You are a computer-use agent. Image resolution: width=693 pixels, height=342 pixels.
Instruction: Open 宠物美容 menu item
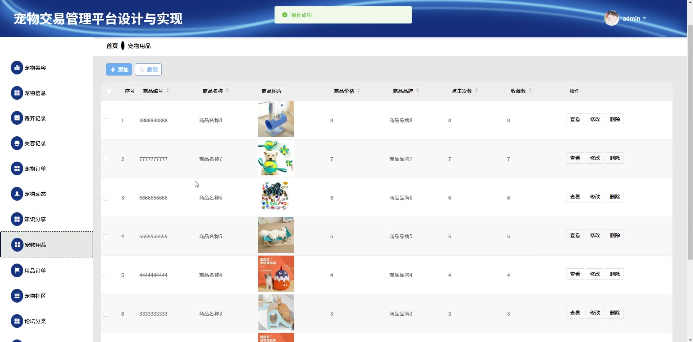point(47,68)
